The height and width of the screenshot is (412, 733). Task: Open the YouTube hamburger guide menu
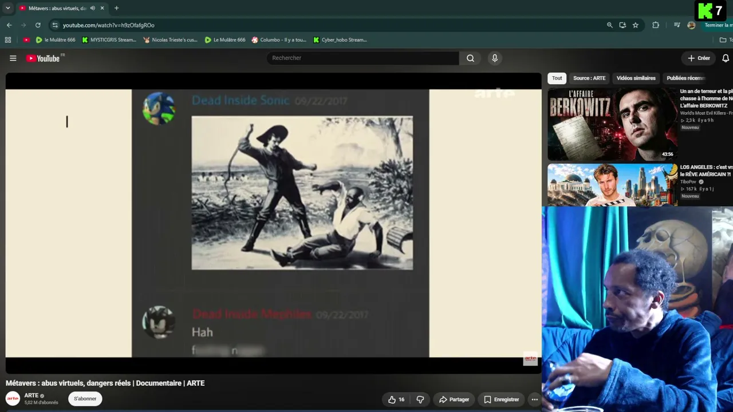click(13, 58)
